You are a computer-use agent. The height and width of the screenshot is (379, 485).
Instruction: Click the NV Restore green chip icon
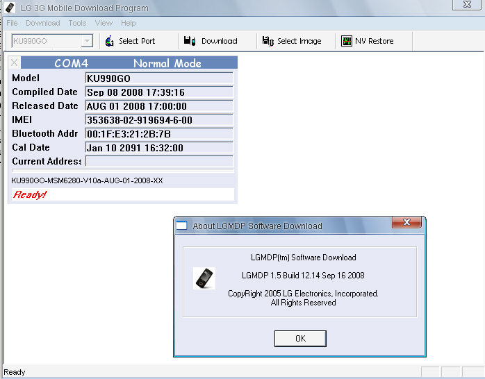(347, 41)
